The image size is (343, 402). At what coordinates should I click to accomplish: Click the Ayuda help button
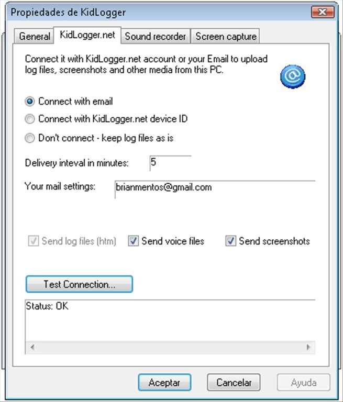pyautogui.click(x=304, y=382)
